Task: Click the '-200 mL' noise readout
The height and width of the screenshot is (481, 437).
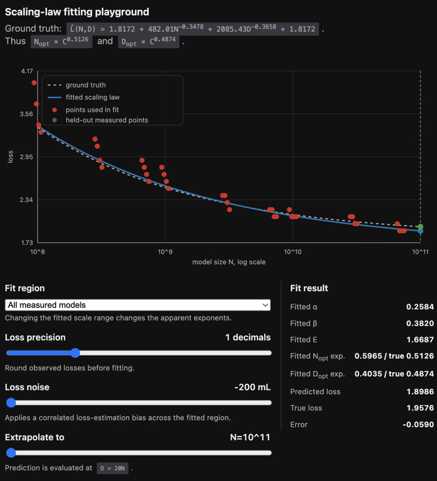Action: click(x=252, y=387)
